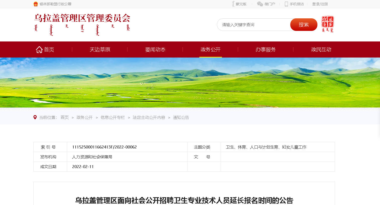The image size is (380, 205).
Task: Open 登录/注册 login page
Action: [320, 4]
